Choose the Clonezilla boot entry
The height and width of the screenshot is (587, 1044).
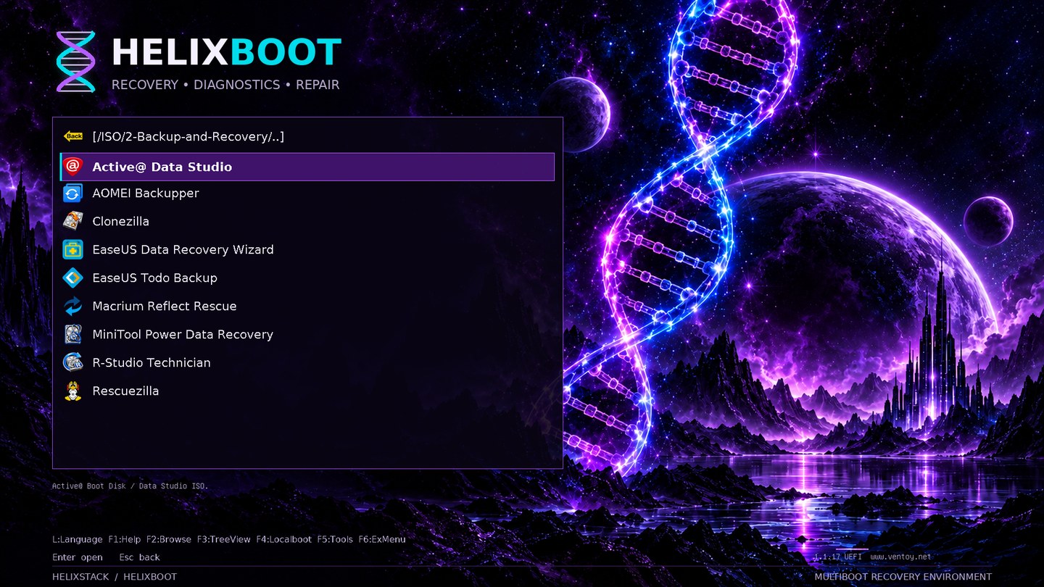[x=307, y=221]
